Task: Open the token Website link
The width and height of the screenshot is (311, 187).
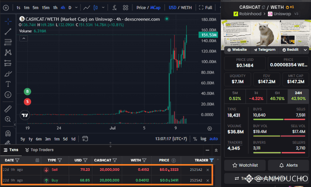Action: coord(237,50)
